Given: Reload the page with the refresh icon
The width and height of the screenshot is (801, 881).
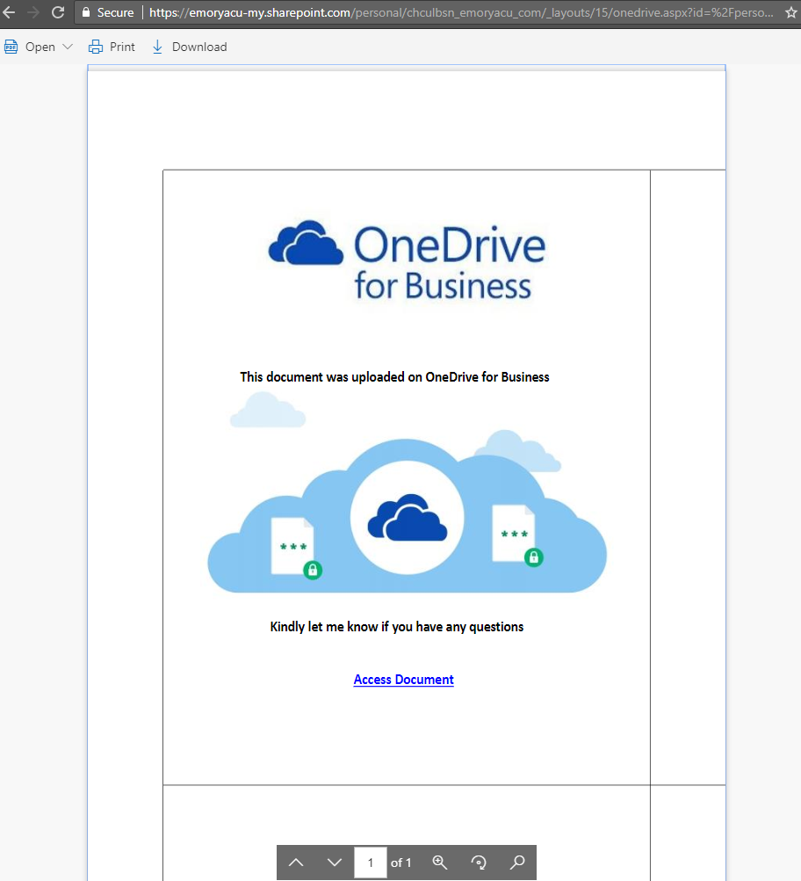Looking at the screenshot, I should click(58, 12).
